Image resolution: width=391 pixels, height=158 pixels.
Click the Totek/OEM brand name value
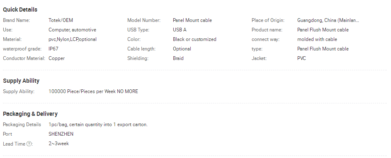(61, 20)
